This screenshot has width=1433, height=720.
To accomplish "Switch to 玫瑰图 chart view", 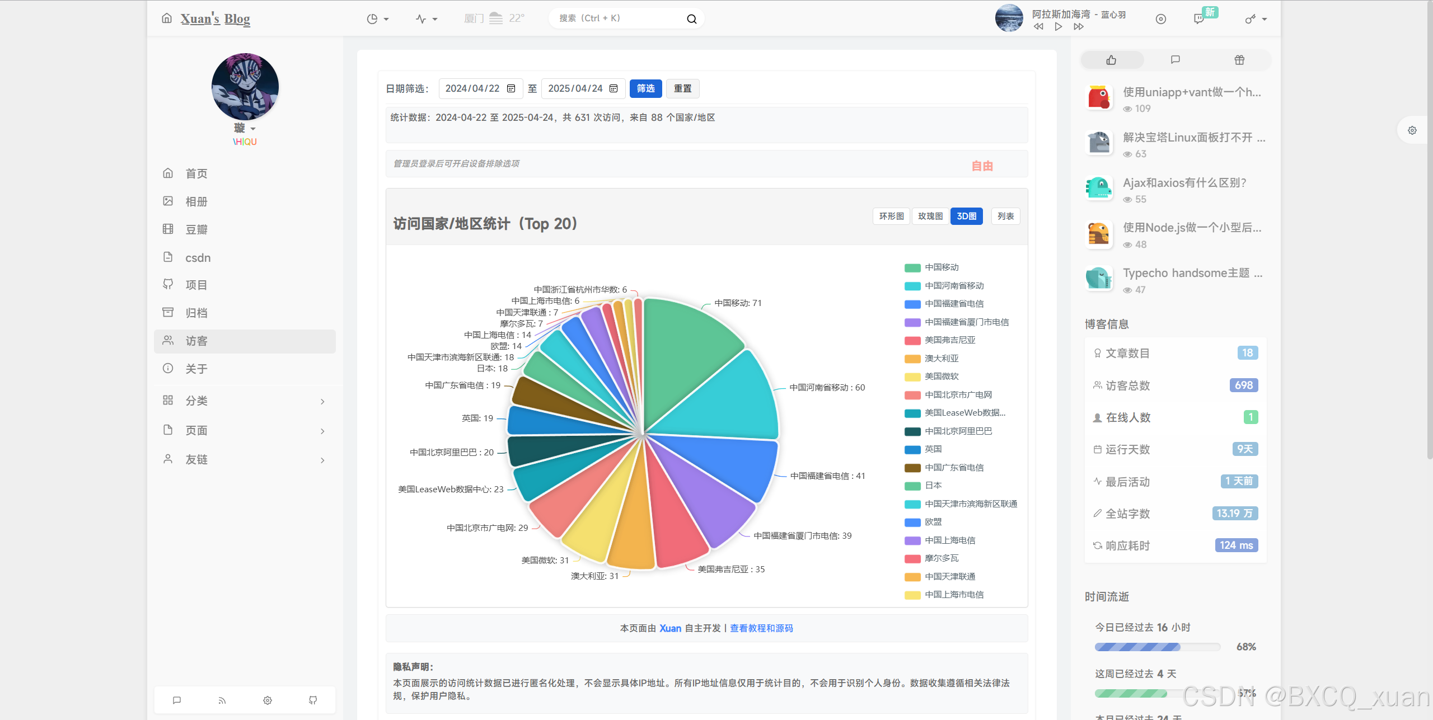I will click(x=930, y=217).
